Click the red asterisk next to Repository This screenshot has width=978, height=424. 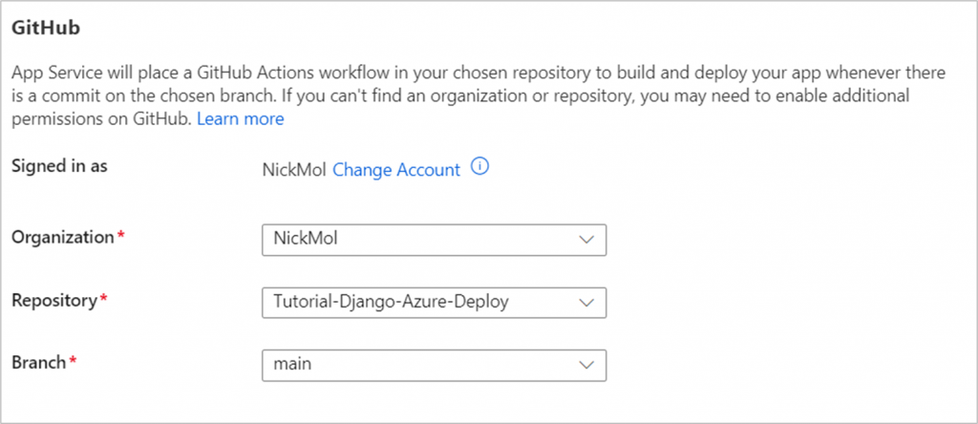[x=103, y=297]
